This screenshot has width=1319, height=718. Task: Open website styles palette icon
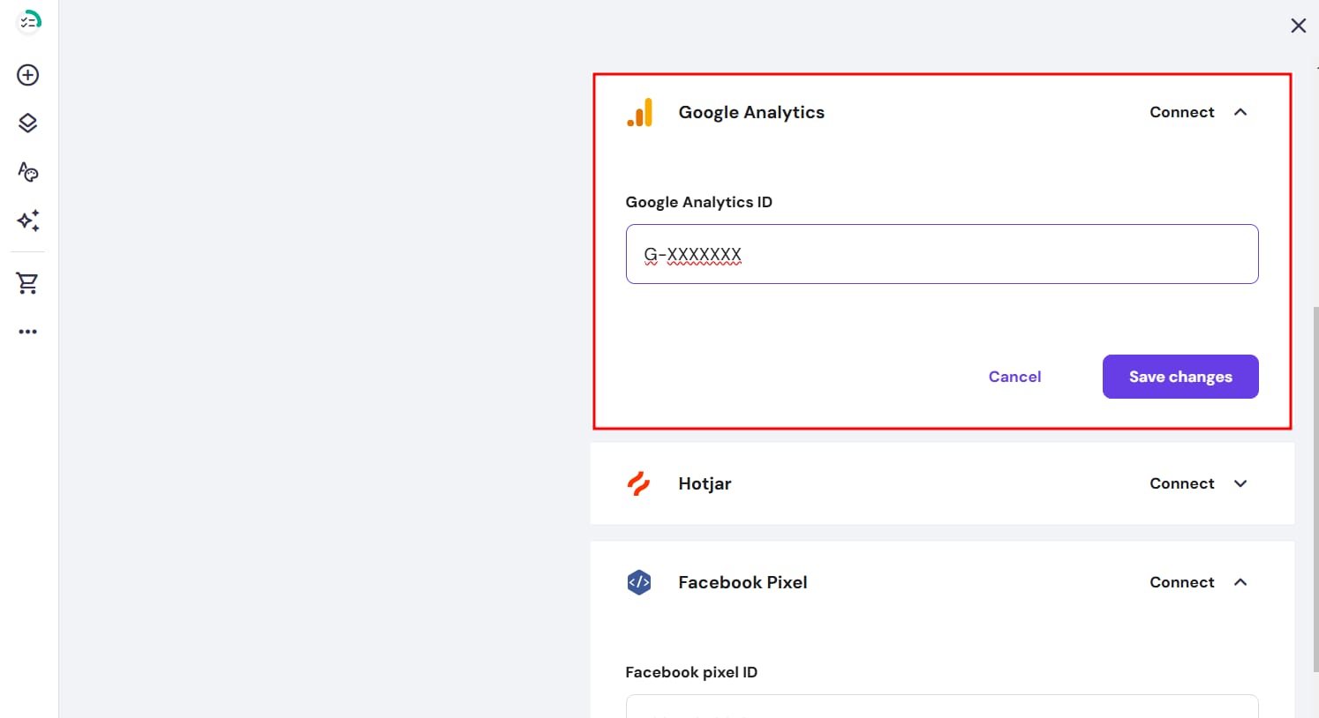(x=28, y=172)
